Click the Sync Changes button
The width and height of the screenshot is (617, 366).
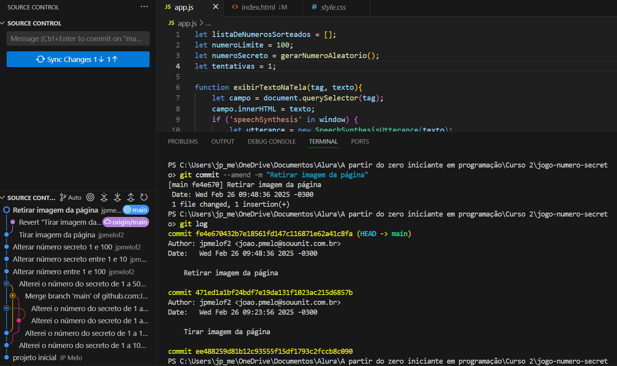78,59
